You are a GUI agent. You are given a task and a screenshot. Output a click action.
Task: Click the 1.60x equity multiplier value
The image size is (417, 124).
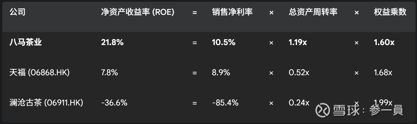coord(384,42)
